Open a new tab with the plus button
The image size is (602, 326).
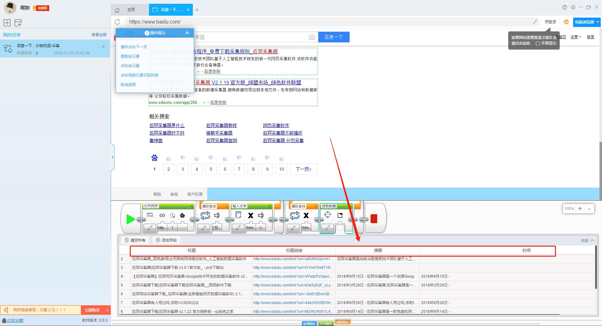[x=197, y=10]
